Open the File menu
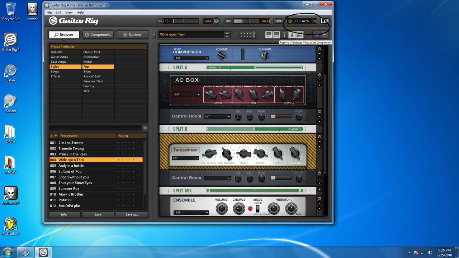 [x=49, y=12]
